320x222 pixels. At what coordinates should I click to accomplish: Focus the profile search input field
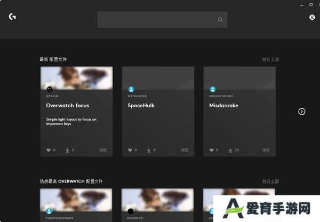[x=162, y=20]
